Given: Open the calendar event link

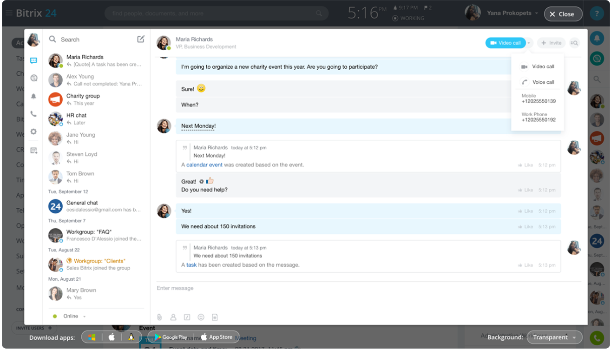Looking at the screenshot, I should 204,165.
